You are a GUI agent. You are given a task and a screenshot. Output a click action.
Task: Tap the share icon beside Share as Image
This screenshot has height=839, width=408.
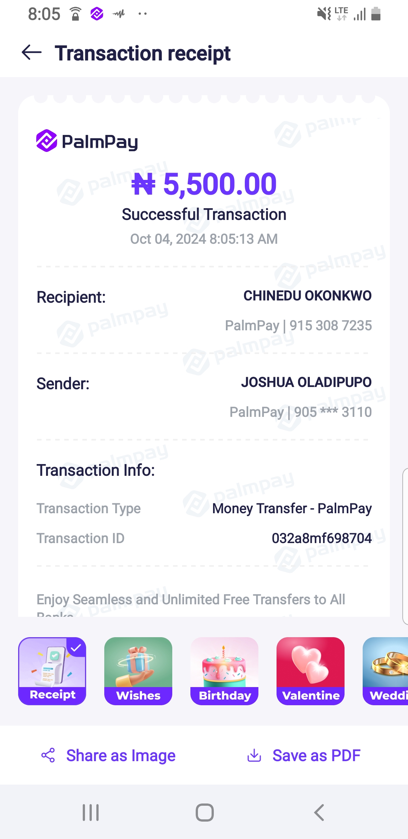(48, 755)
